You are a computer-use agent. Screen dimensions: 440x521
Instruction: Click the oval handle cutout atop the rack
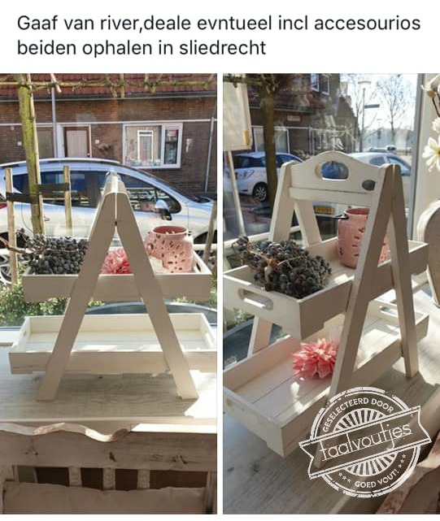(334, 170)
